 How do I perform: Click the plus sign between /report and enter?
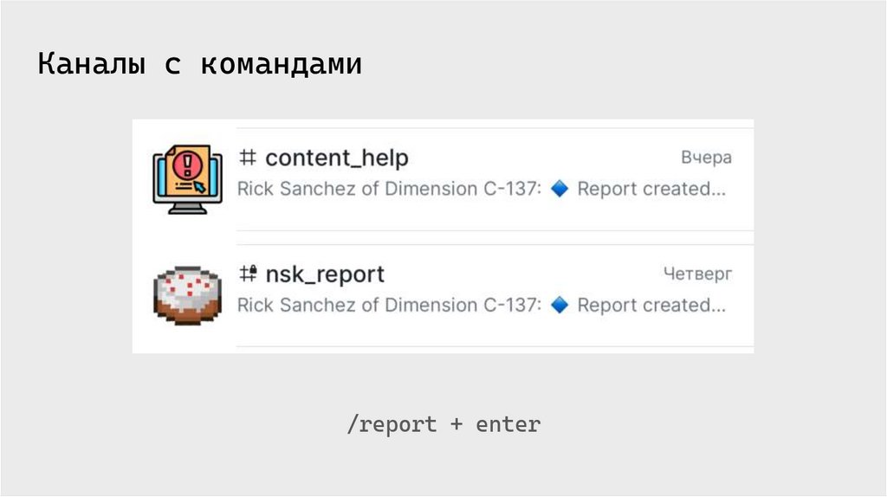[x=456, y=425]
